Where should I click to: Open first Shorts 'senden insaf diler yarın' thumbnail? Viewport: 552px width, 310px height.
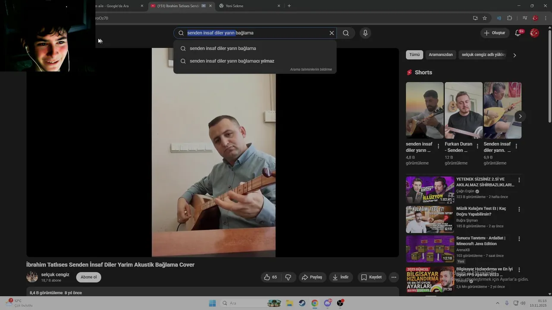(424, 110)
